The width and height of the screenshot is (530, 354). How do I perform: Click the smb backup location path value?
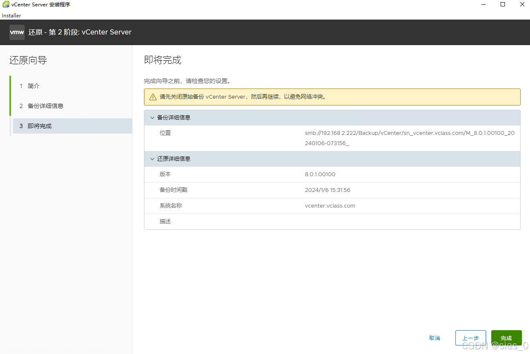(x=410, y=138)
